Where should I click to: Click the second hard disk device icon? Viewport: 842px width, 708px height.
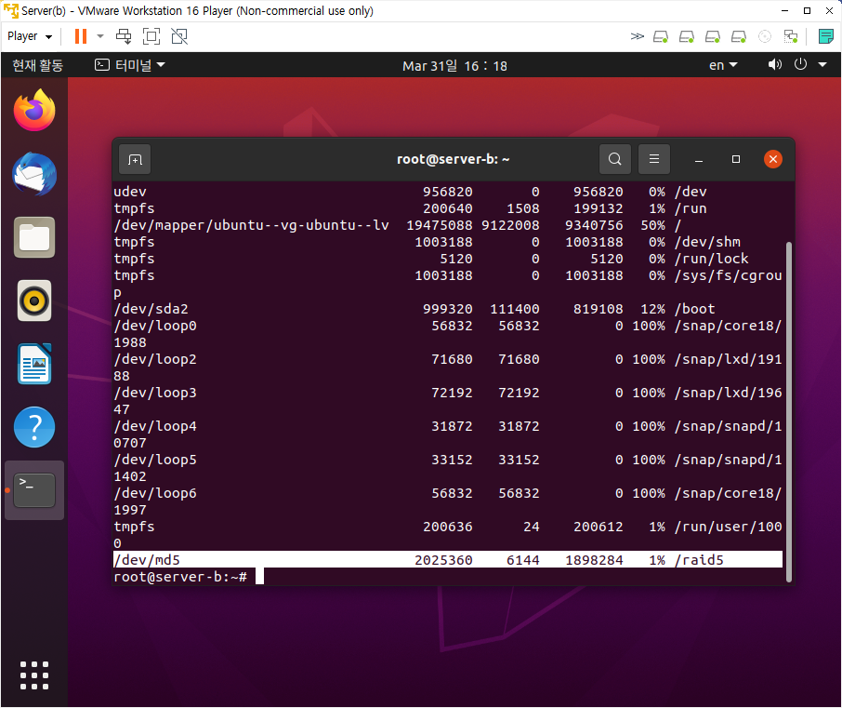click(x=686, y=36)
